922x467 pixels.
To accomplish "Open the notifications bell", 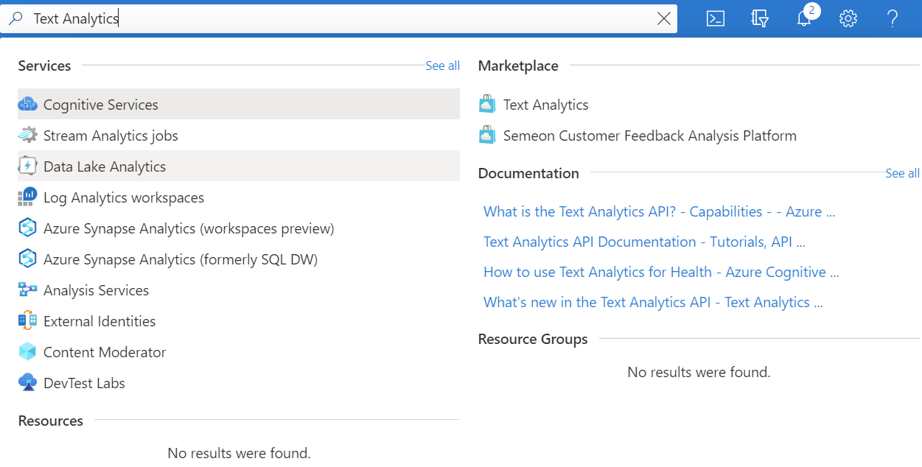I will click(804, 18).
